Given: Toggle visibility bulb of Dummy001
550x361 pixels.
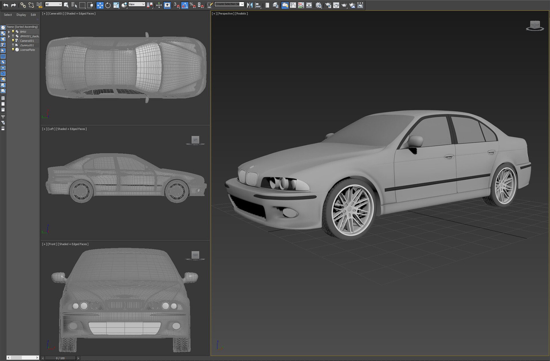Looking at the screenshot, I should pyautogui.click(x=13, y=45).
